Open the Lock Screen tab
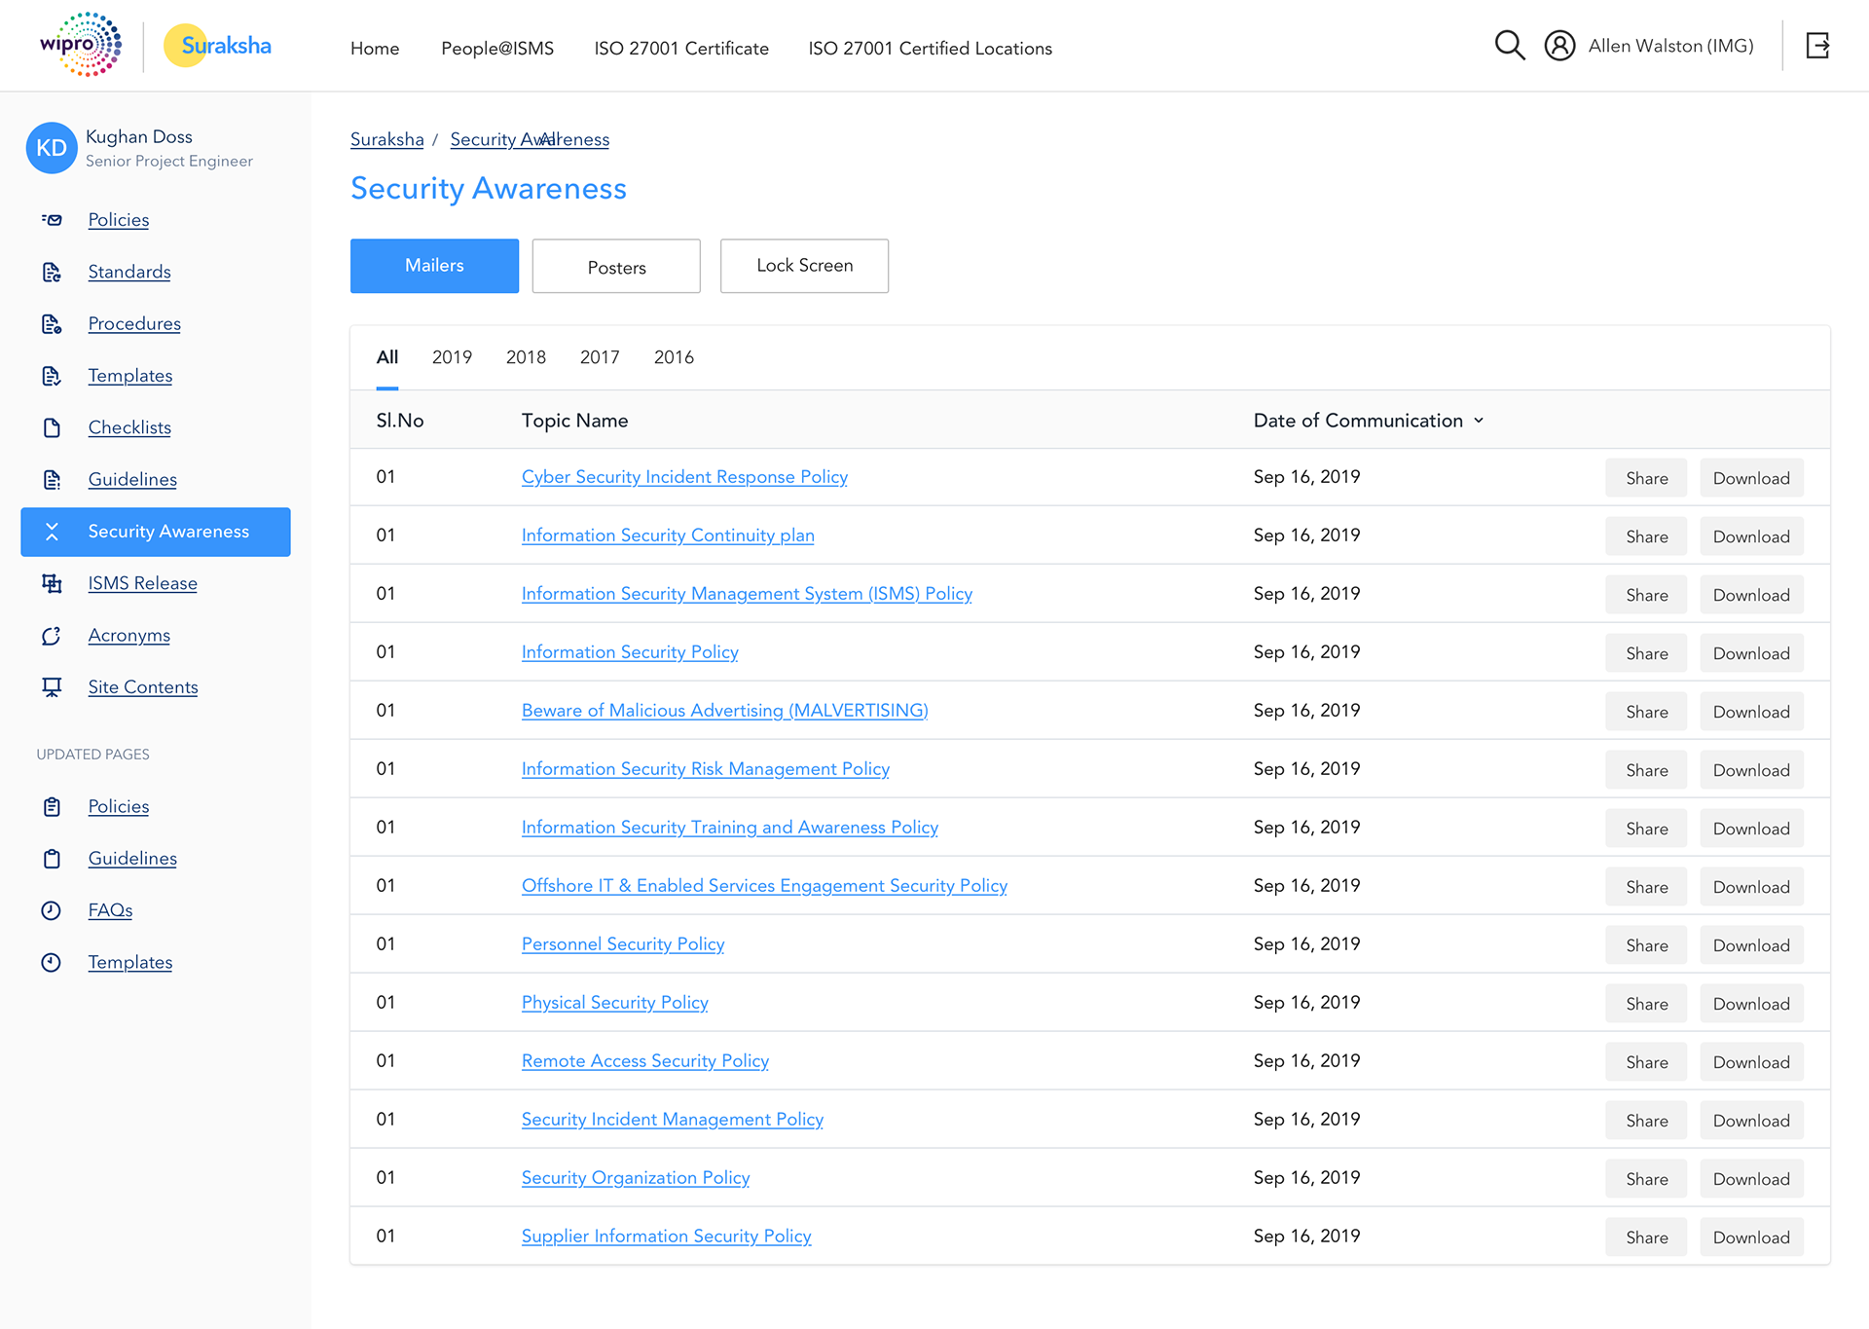 pos(804,266)
